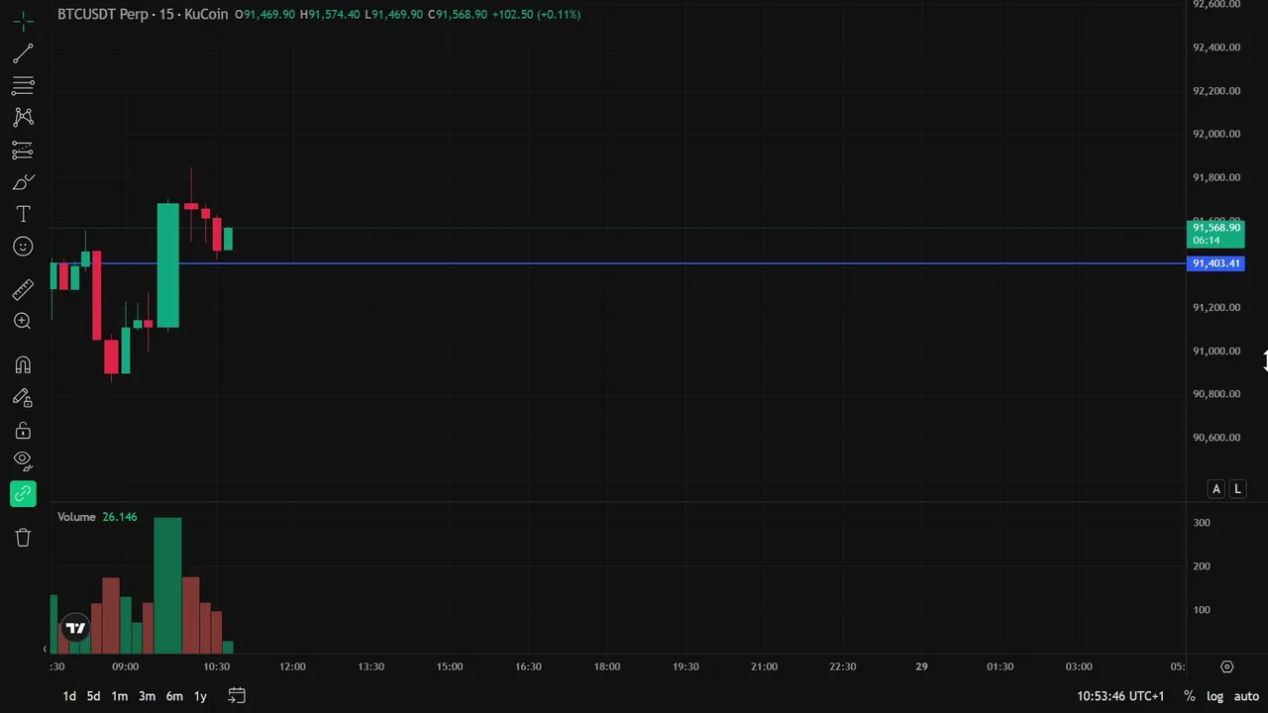Screen dimensions: 1268x713
Task: Open the Fibonacci retracement tool
Action: (x=23, y=85)
